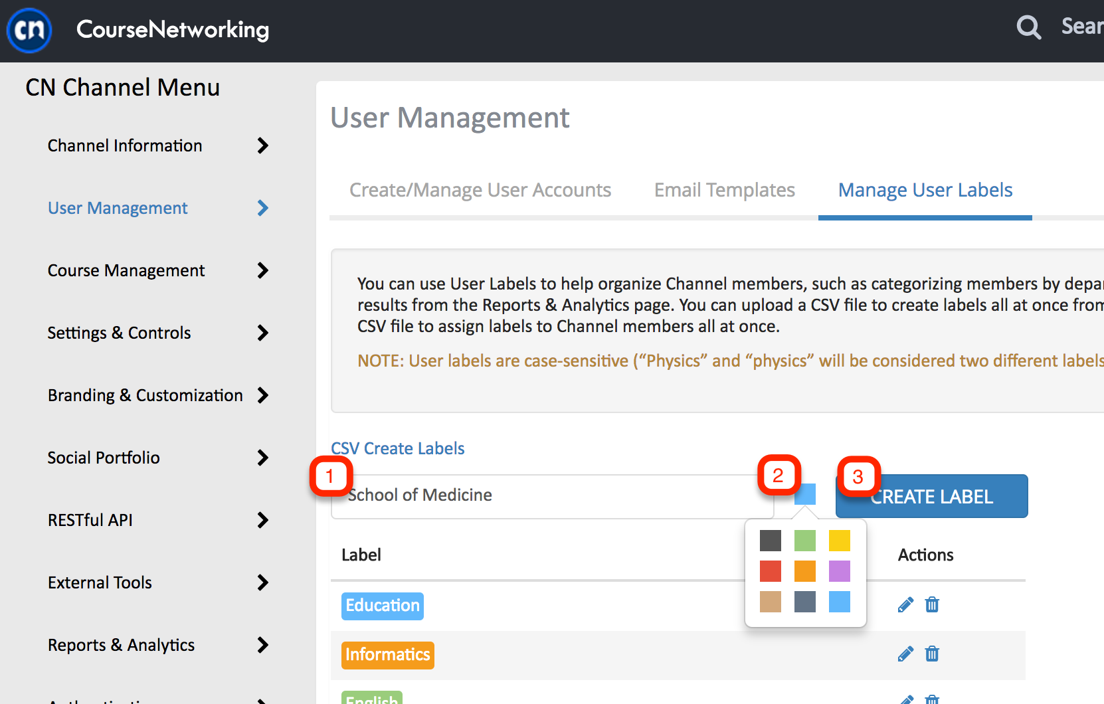This screenshot has height=704, width=1104.
Task: Click the Label column header
Action: [361, 555]
